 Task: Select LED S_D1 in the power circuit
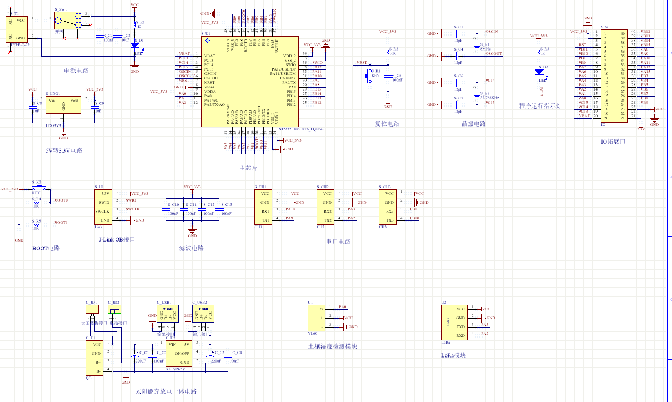point(135,47)
